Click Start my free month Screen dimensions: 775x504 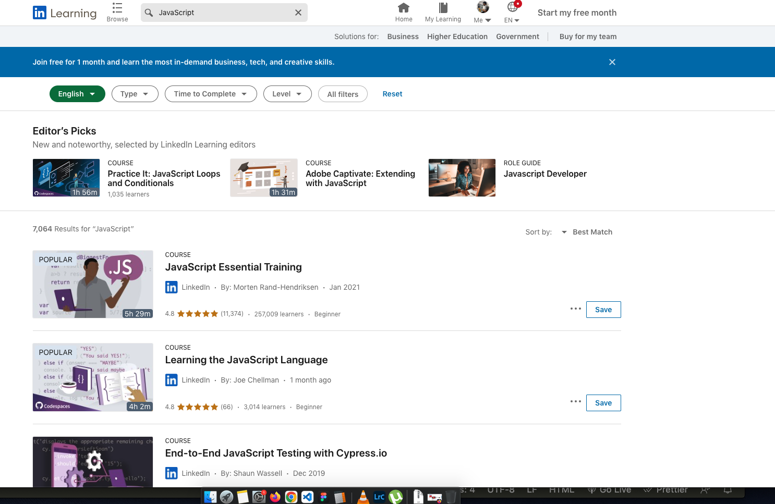[x=577, y=13]
